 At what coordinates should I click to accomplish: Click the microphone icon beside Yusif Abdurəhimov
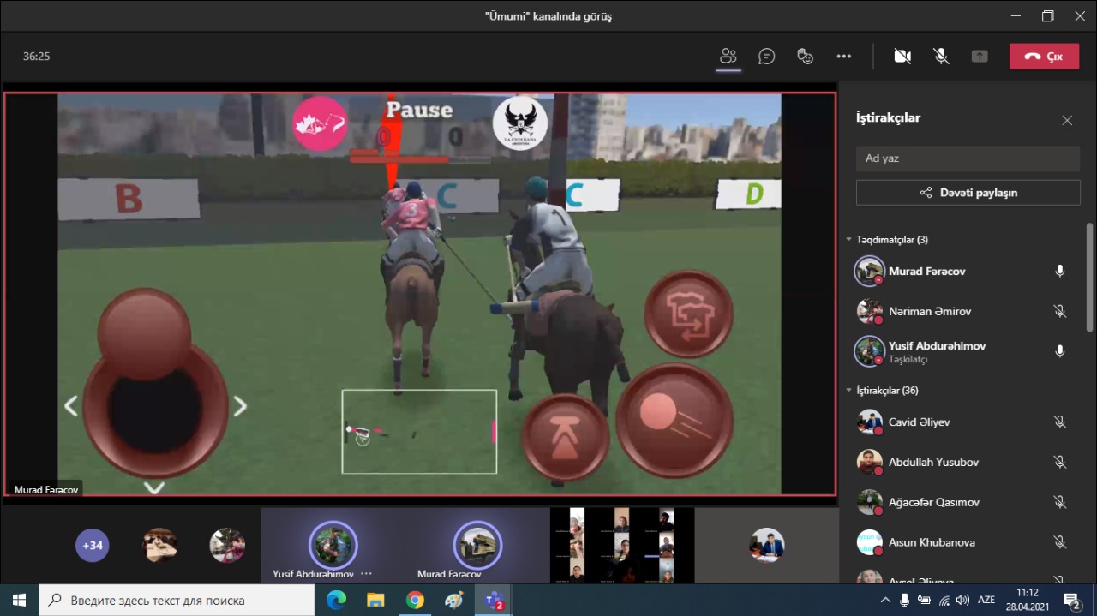tap(1060, 351)
